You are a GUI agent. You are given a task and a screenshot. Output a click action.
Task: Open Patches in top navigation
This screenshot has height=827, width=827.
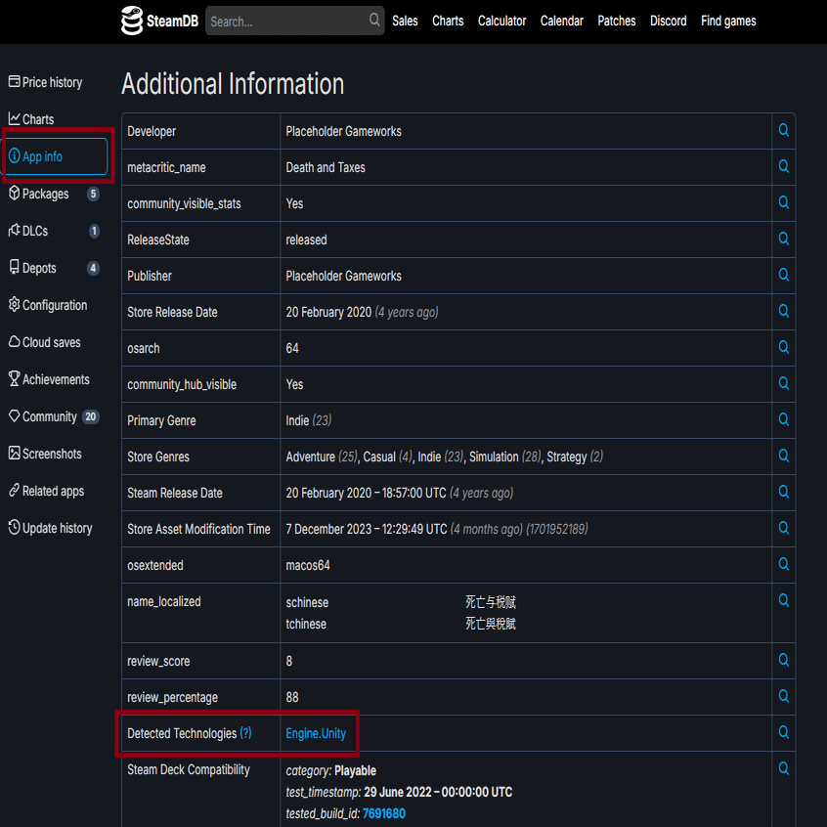616,22
